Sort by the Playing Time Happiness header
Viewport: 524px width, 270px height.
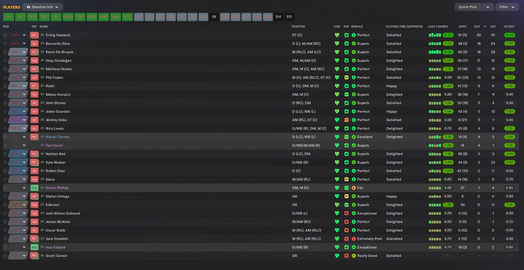[x=404, y=27]
